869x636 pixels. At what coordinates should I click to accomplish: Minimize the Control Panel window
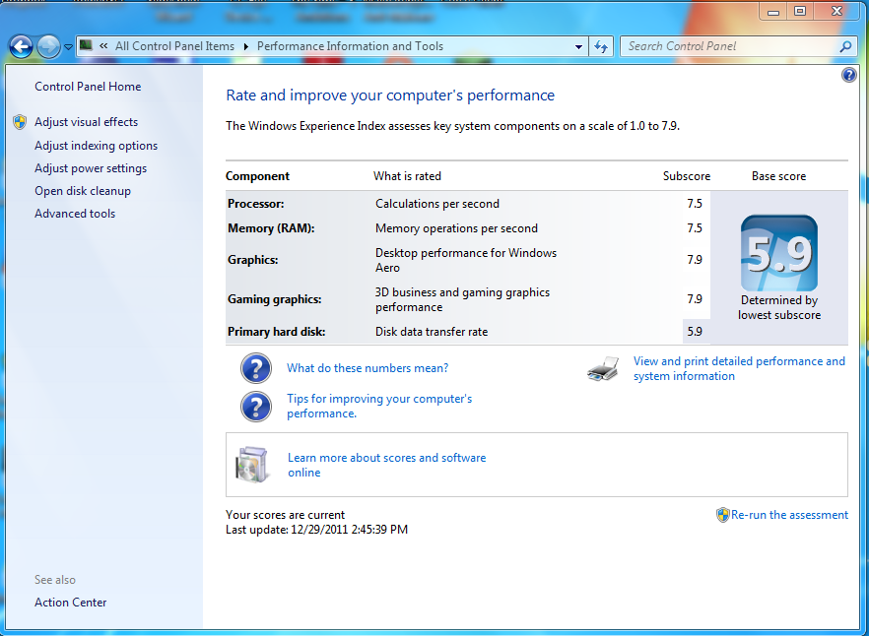[x=773, y=11]
